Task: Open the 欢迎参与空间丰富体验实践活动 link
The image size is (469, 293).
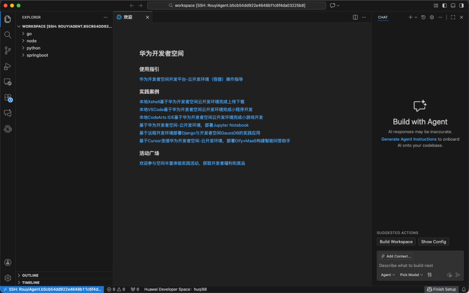Action: click(x=192, y=163)
